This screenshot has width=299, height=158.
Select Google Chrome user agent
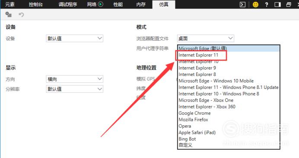(229, 113)
